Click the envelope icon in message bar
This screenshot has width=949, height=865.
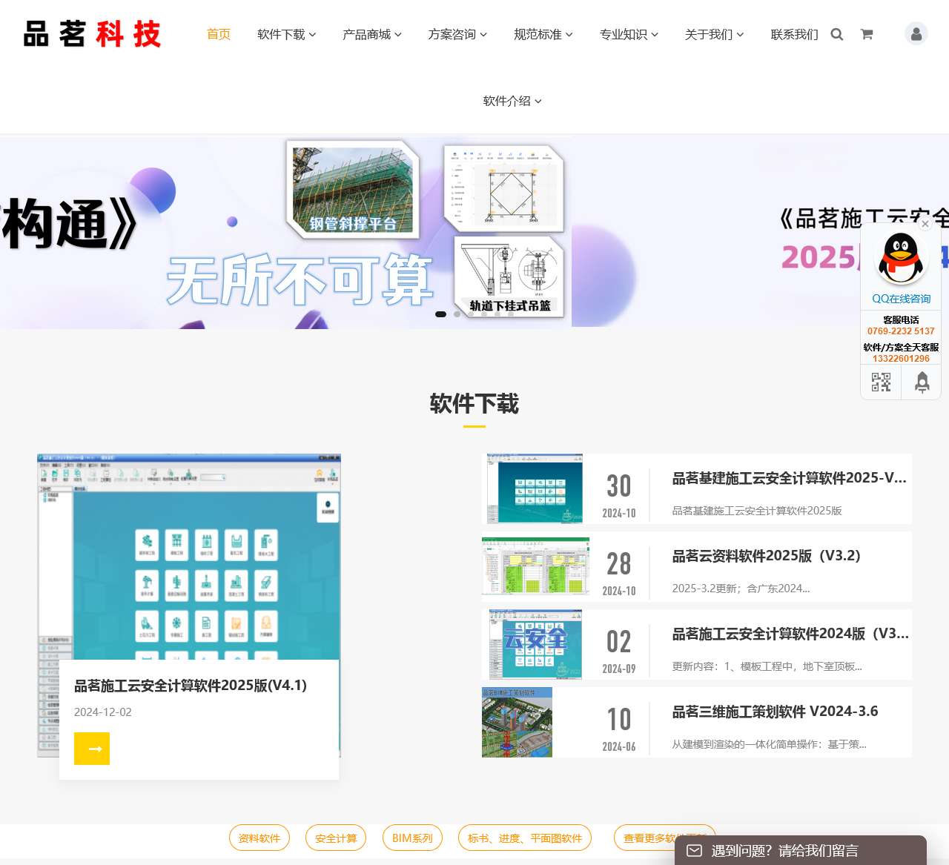point(694,850)
